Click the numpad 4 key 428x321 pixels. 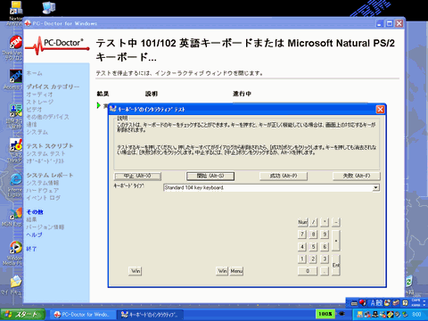tap(302, 246)
